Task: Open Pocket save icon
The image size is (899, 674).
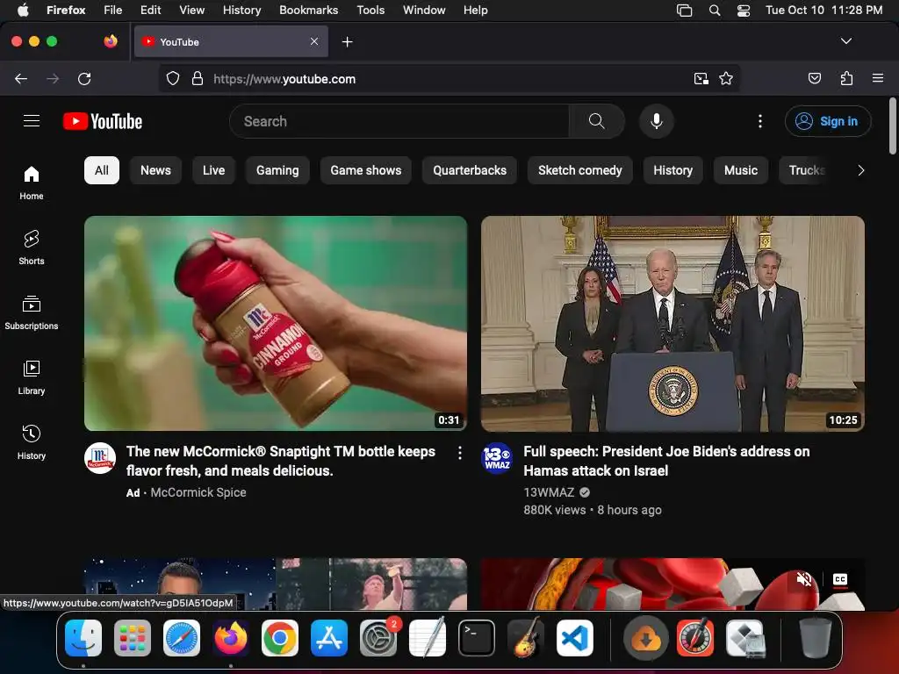Action: coord(814,78)
